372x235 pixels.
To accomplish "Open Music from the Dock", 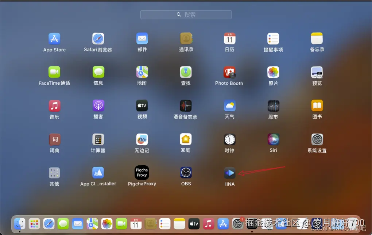I will click(209, 224).
